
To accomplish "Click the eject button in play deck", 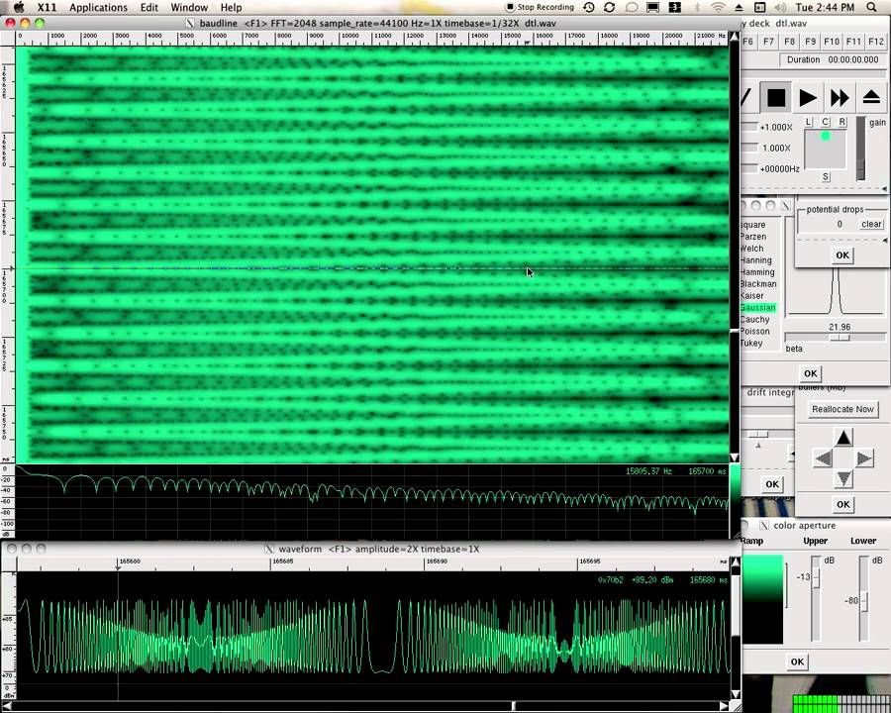I will point(871,98).
